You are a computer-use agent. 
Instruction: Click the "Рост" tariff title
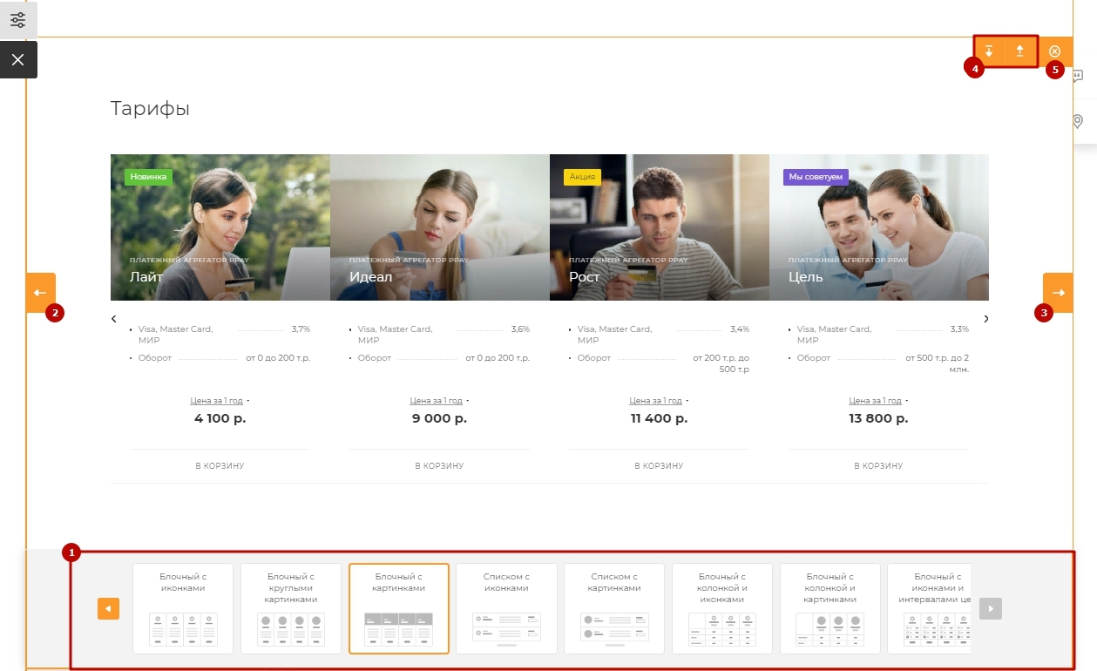[x=585, y=277]
